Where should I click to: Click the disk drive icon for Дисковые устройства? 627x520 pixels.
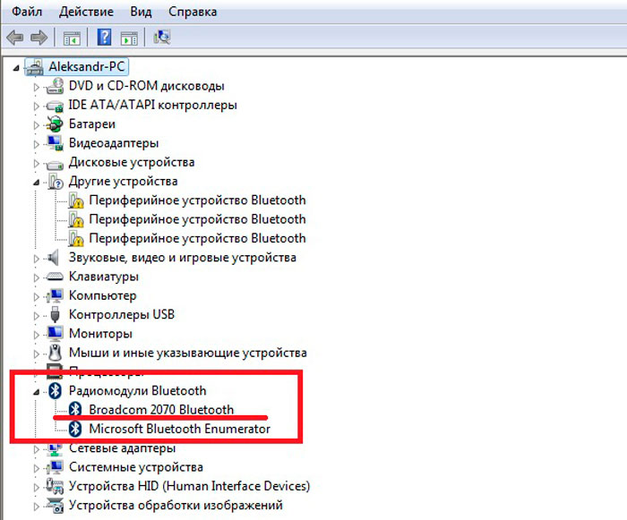[x=55, y=164]
